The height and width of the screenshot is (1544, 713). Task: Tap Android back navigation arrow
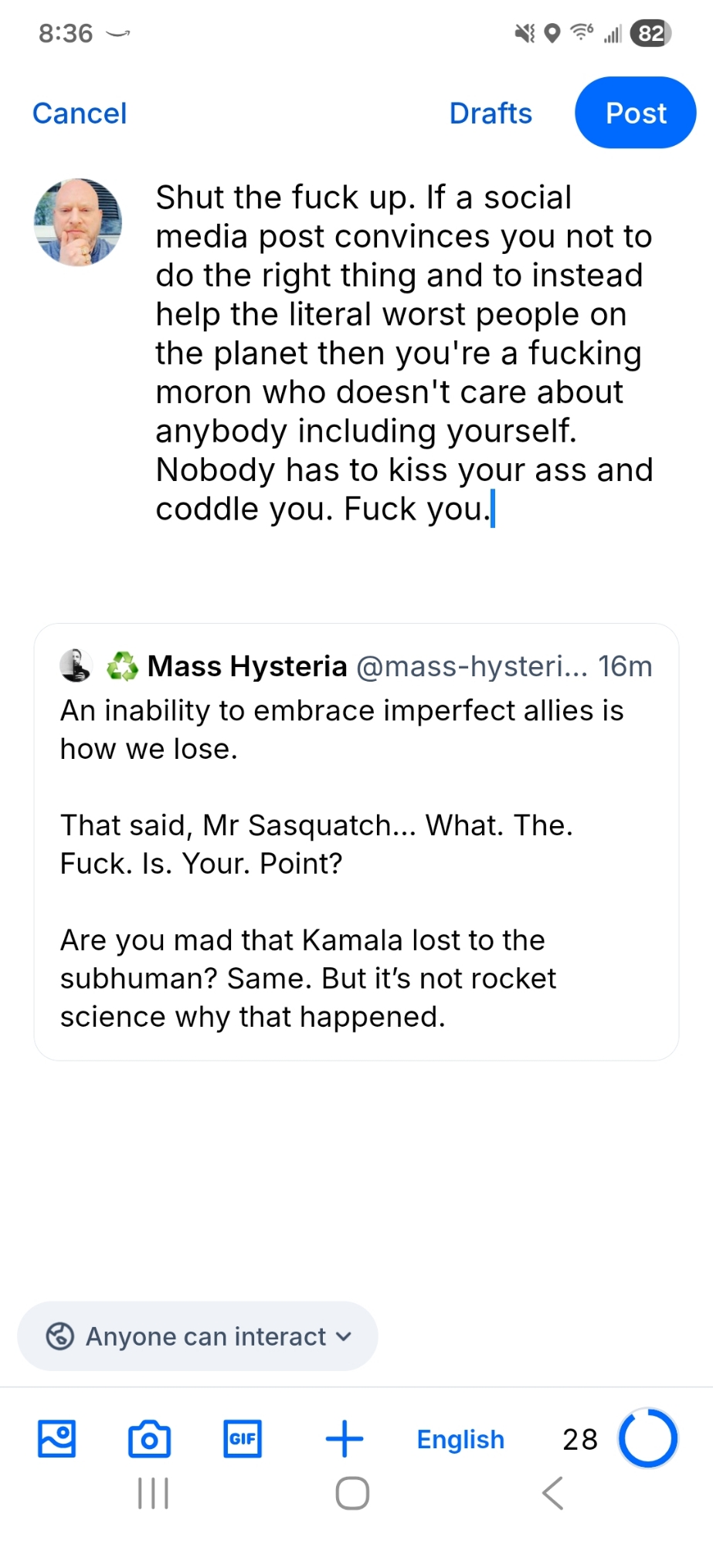552,1493
